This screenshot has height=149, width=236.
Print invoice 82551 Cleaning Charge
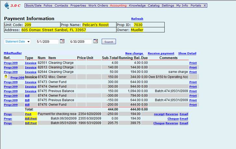tap(193, 63)
